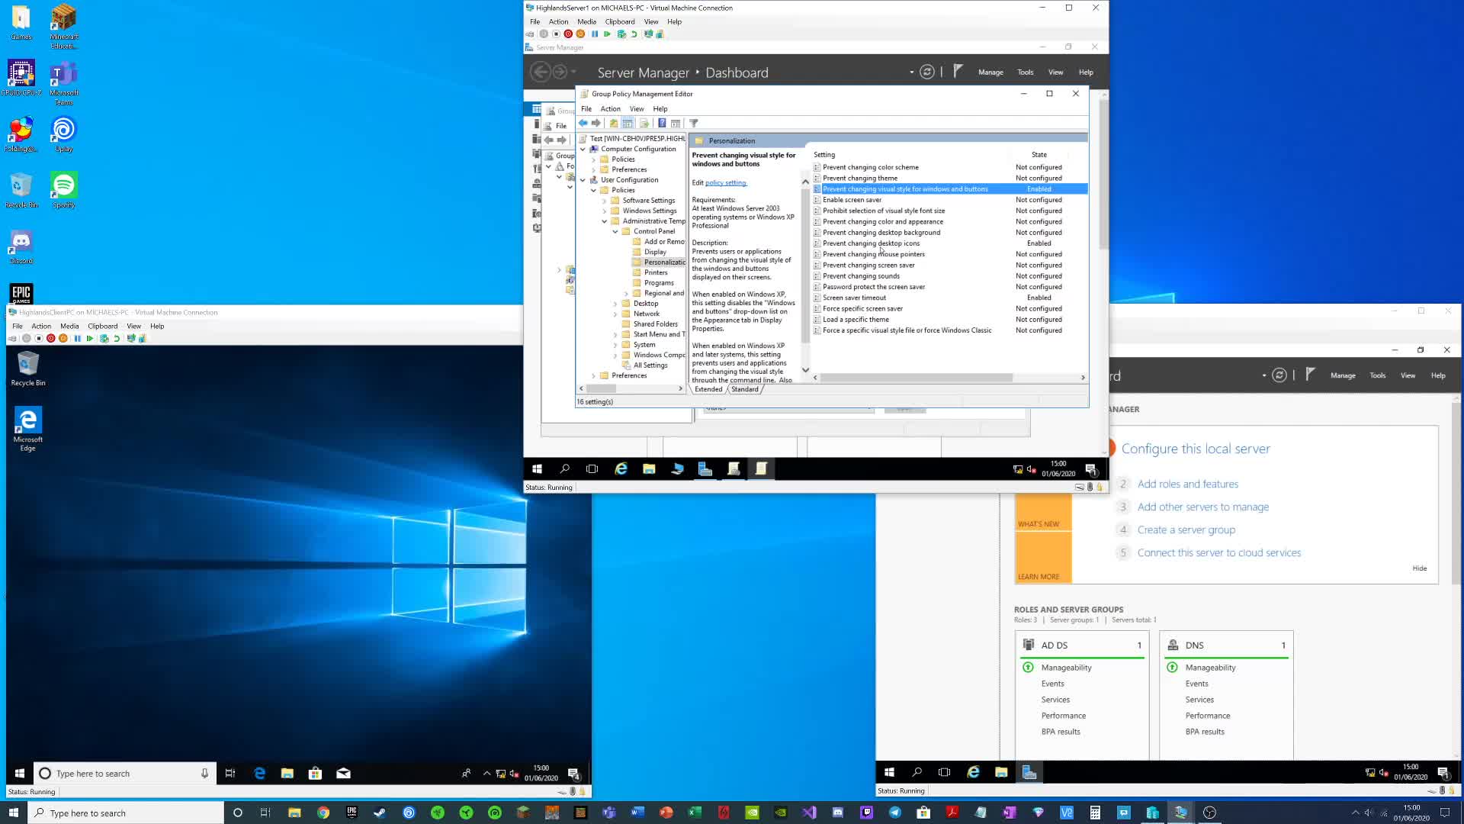Click the filter icon in Group Policy toolbar
Screen dimensions: 1464x824
(x=694, y=123)
